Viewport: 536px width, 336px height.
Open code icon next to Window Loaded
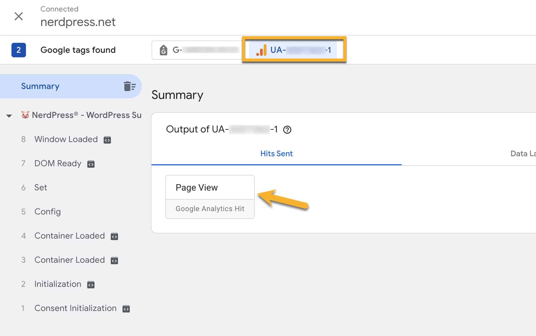107,140
